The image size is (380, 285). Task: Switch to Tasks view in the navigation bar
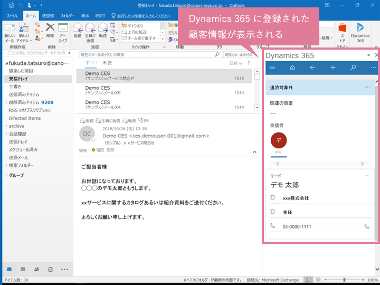[51, 269]
